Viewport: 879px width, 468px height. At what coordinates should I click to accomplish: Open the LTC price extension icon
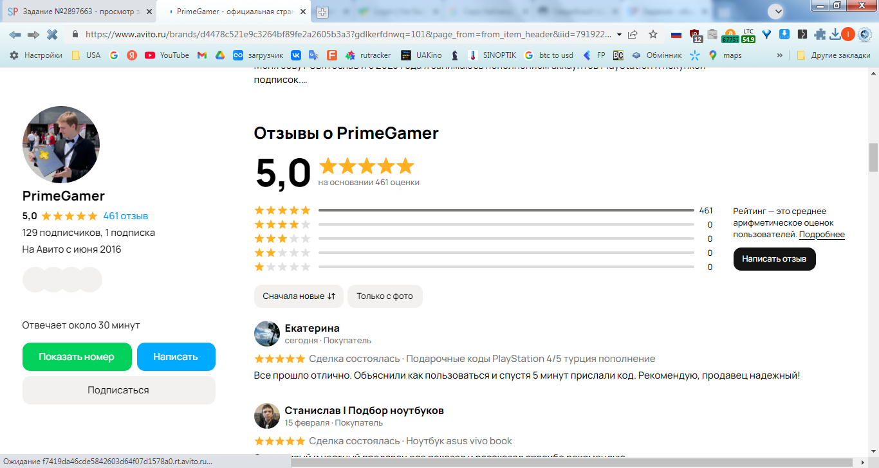(x=748, y=35)
